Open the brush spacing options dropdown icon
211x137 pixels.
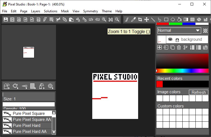tap(24, 86)
